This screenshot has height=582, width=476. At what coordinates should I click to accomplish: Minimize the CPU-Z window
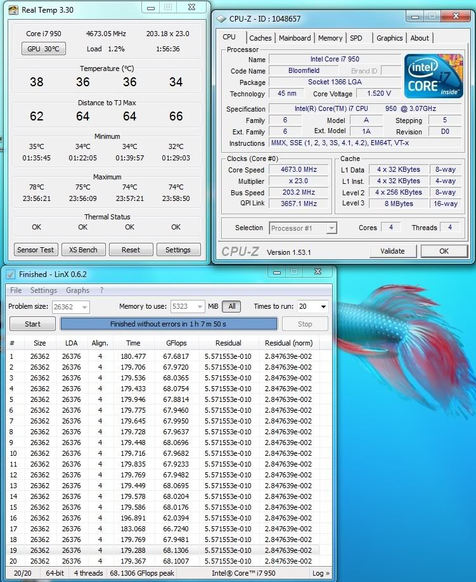tap(415, 16)
